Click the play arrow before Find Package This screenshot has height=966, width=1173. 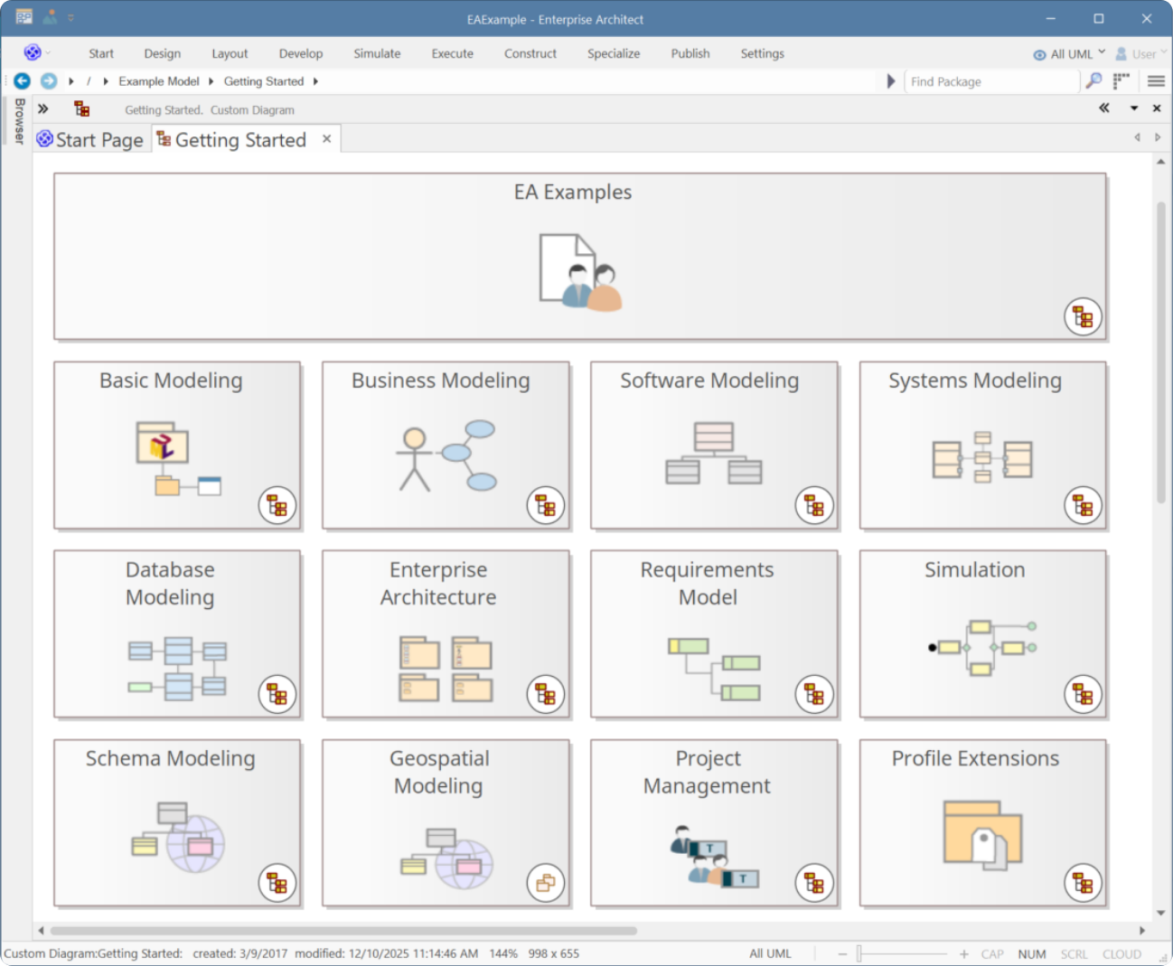coord(891,81)
